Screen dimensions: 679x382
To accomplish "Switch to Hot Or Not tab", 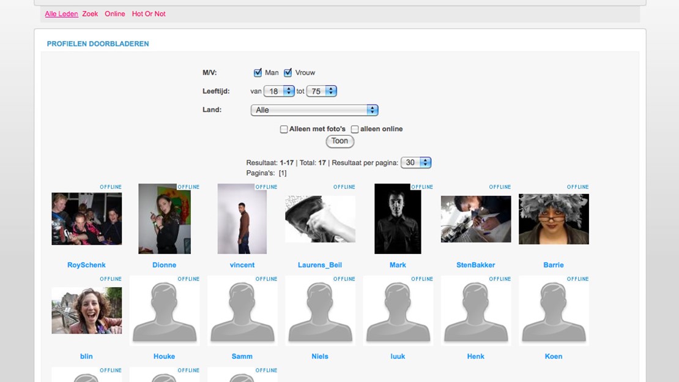I will [x=149, y=13].
